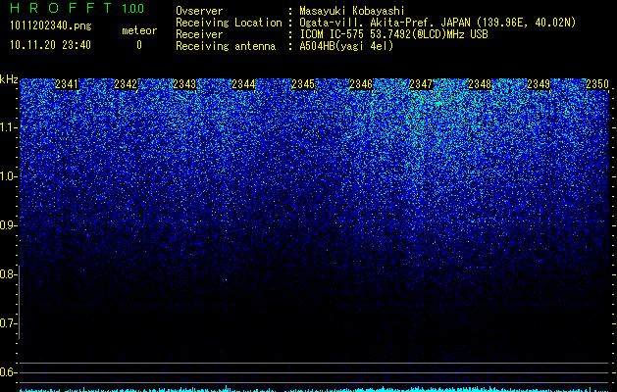Click the 0.9 frequency axis label
Screen dimensions: 617x392
8,225
